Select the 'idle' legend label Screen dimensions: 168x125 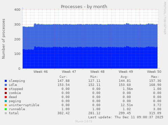click(x=13, y=85)
